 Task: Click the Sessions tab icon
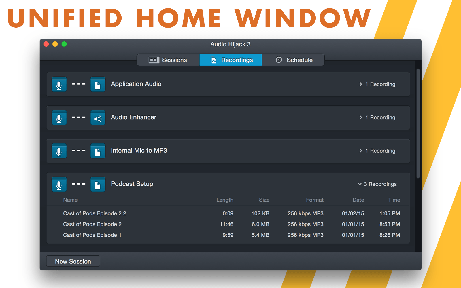pyautogui.click(x=154, y=60)
